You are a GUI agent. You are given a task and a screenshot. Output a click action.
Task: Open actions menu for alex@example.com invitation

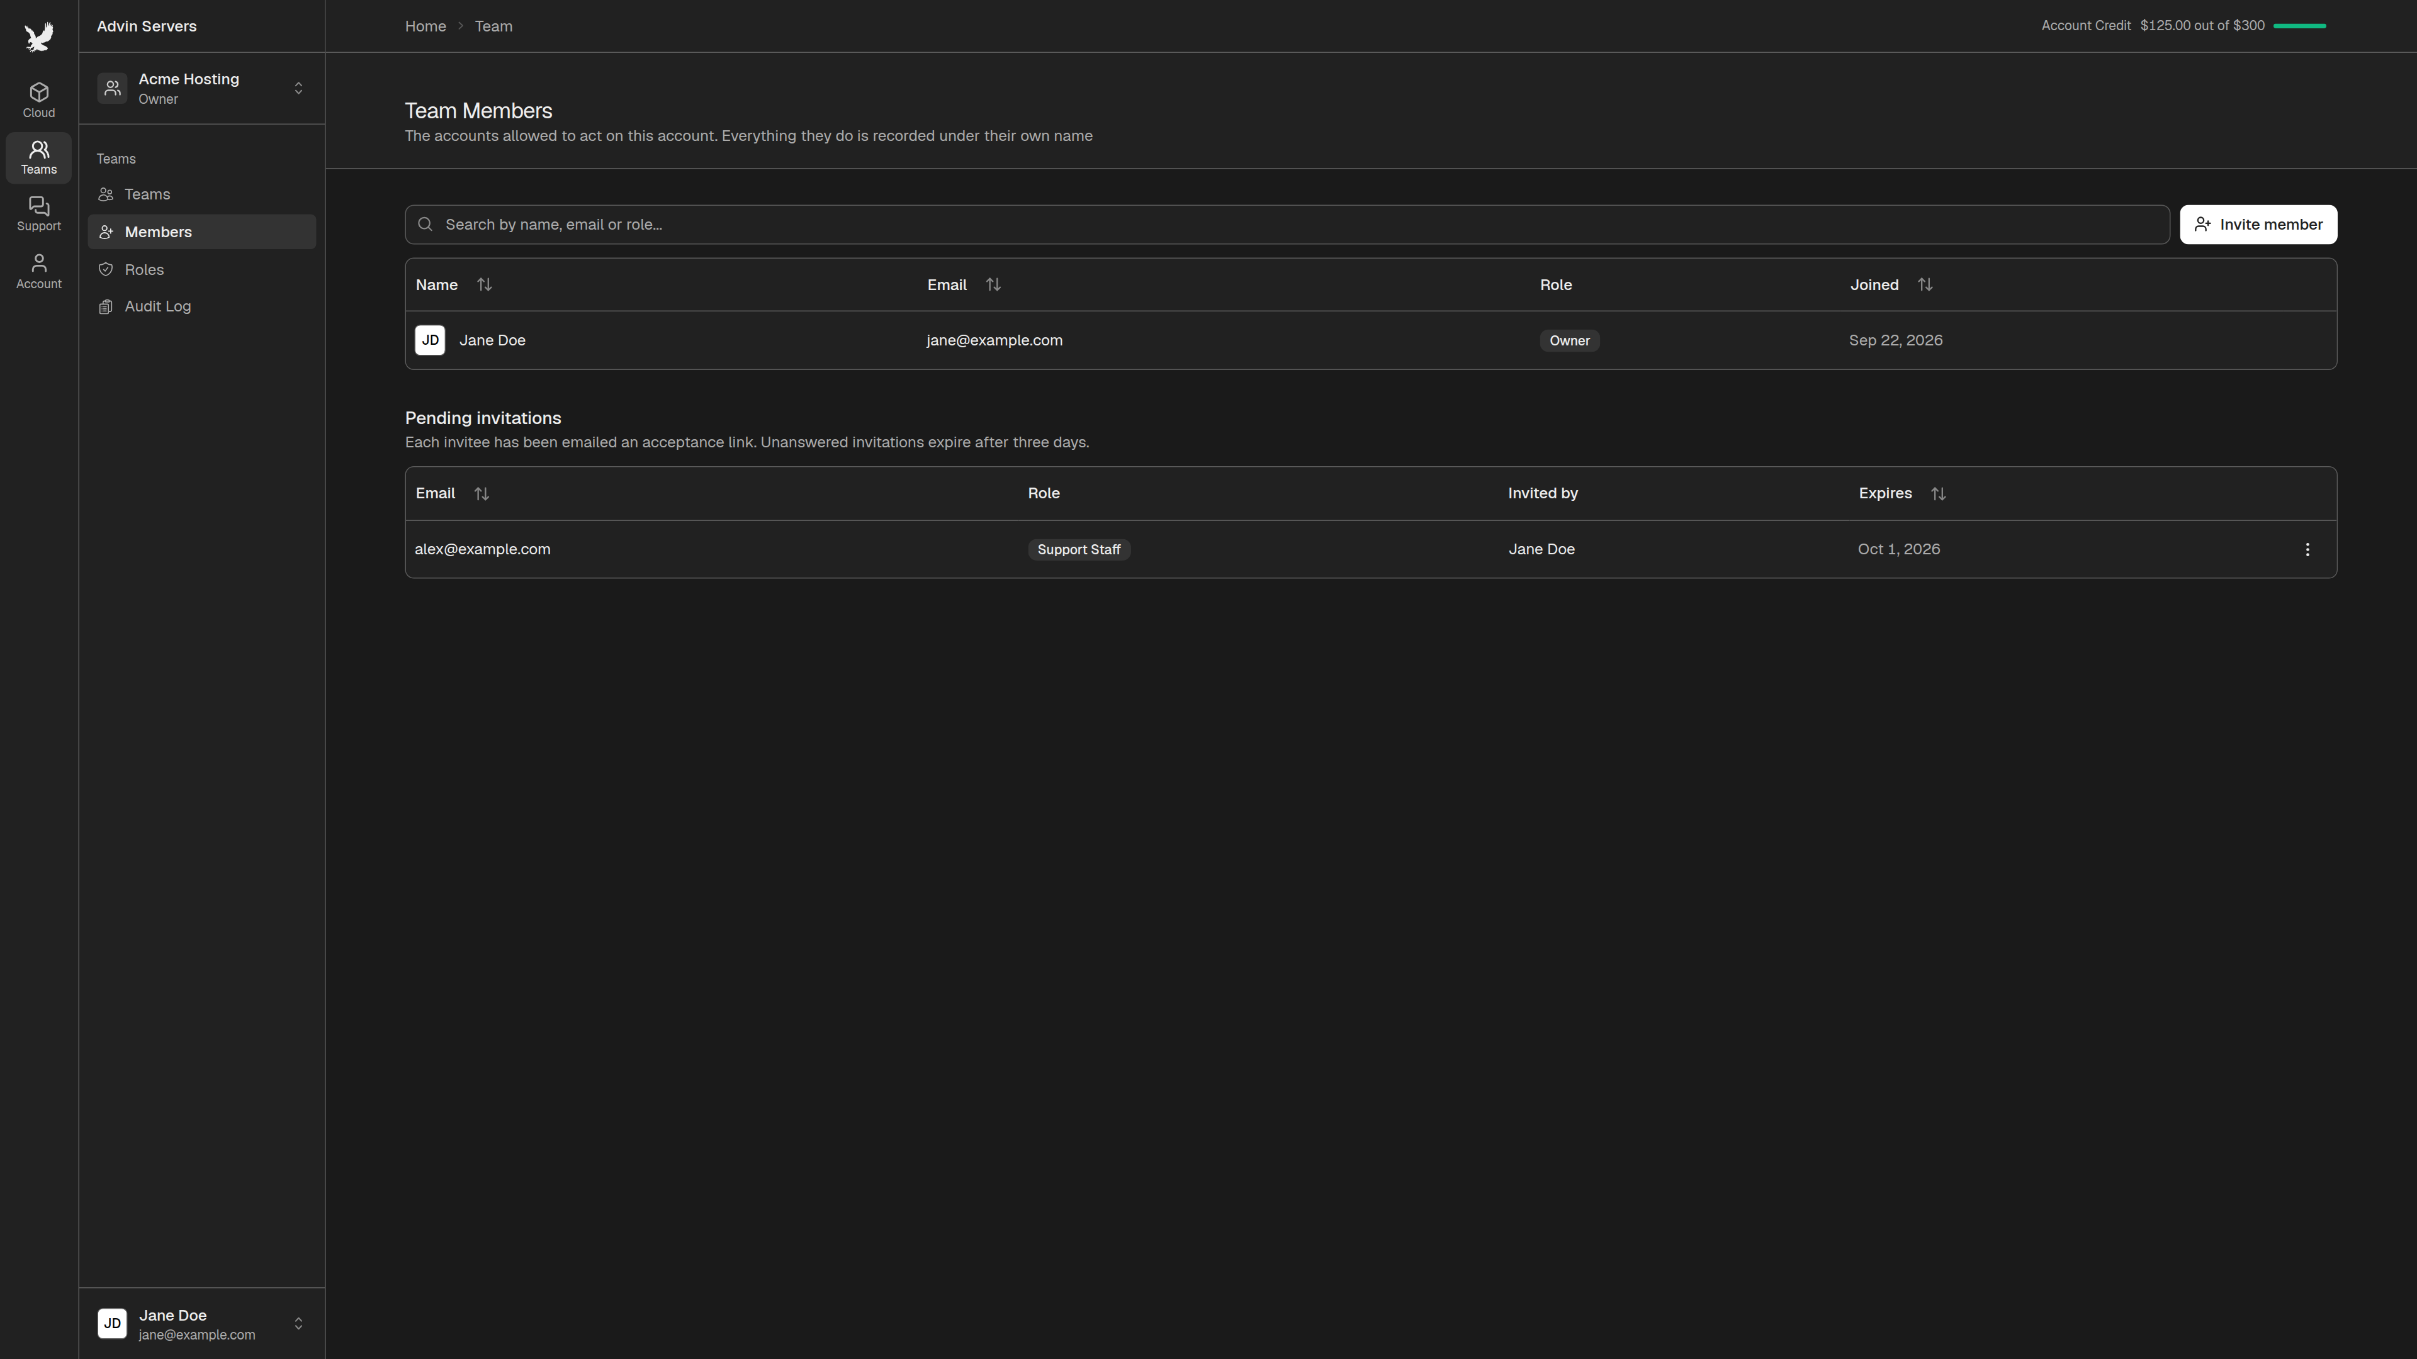(2307, 550)
